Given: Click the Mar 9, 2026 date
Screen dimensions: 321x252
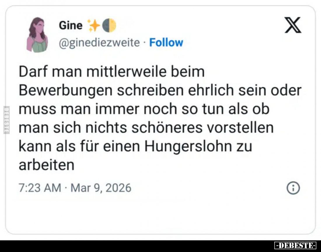Looking at the screenshot, I should coord(101,188).
